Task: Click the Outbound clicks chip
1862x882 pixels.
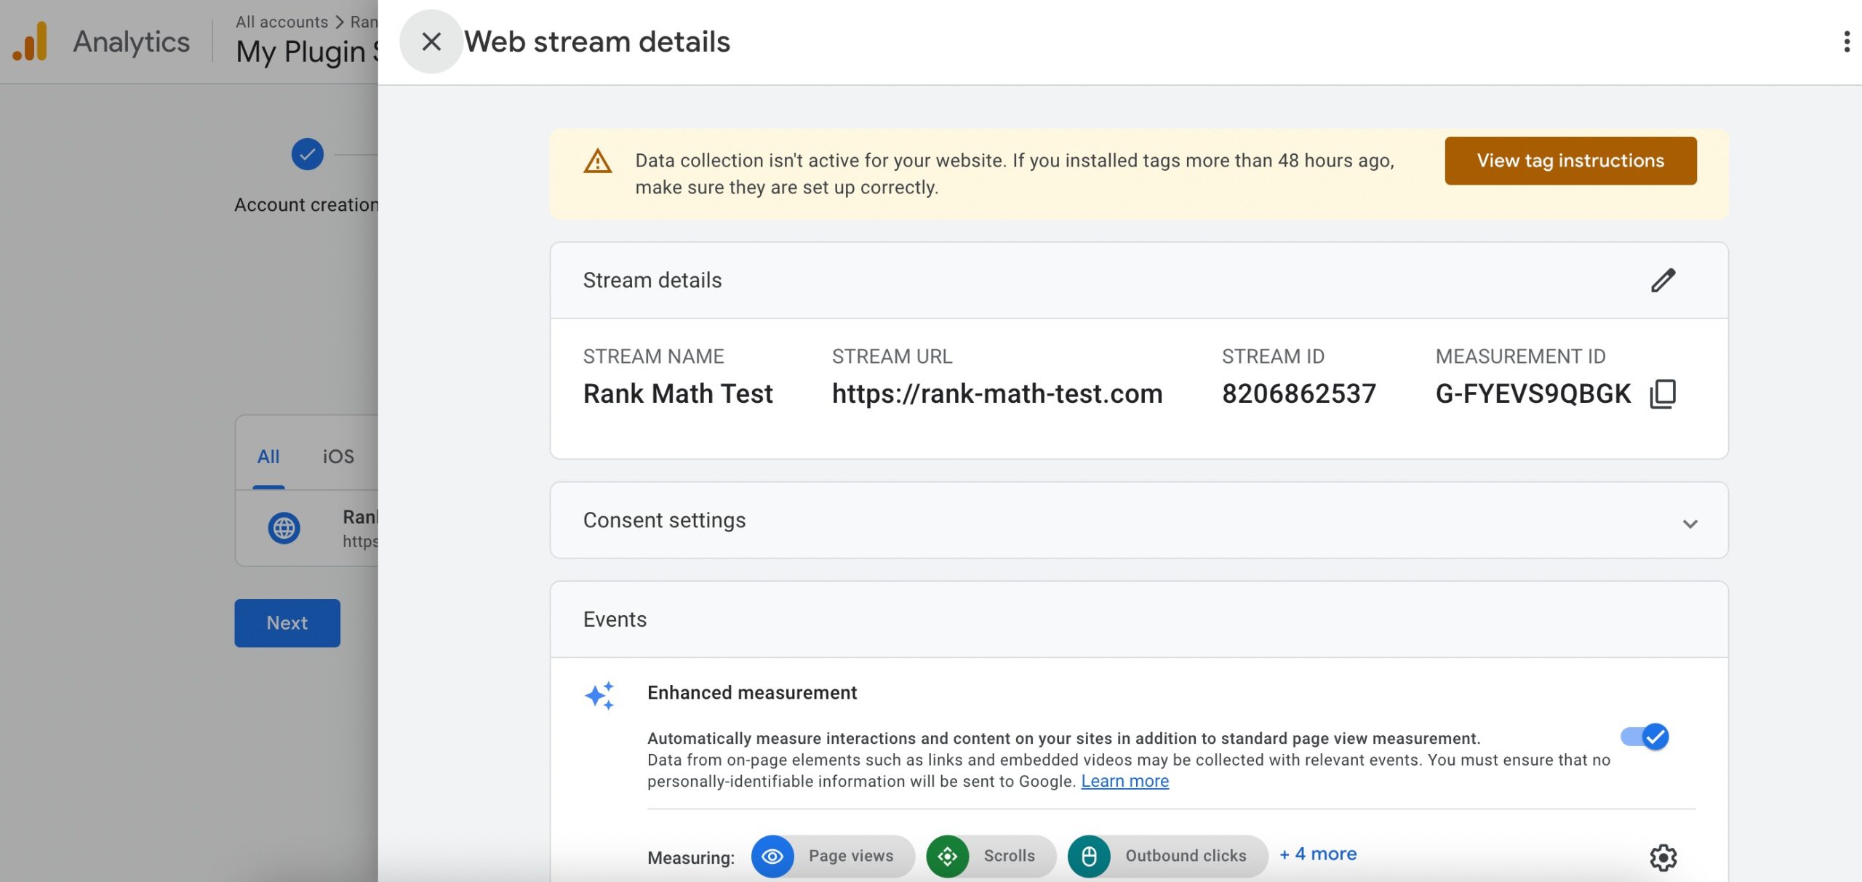Action: point(1167,856)
